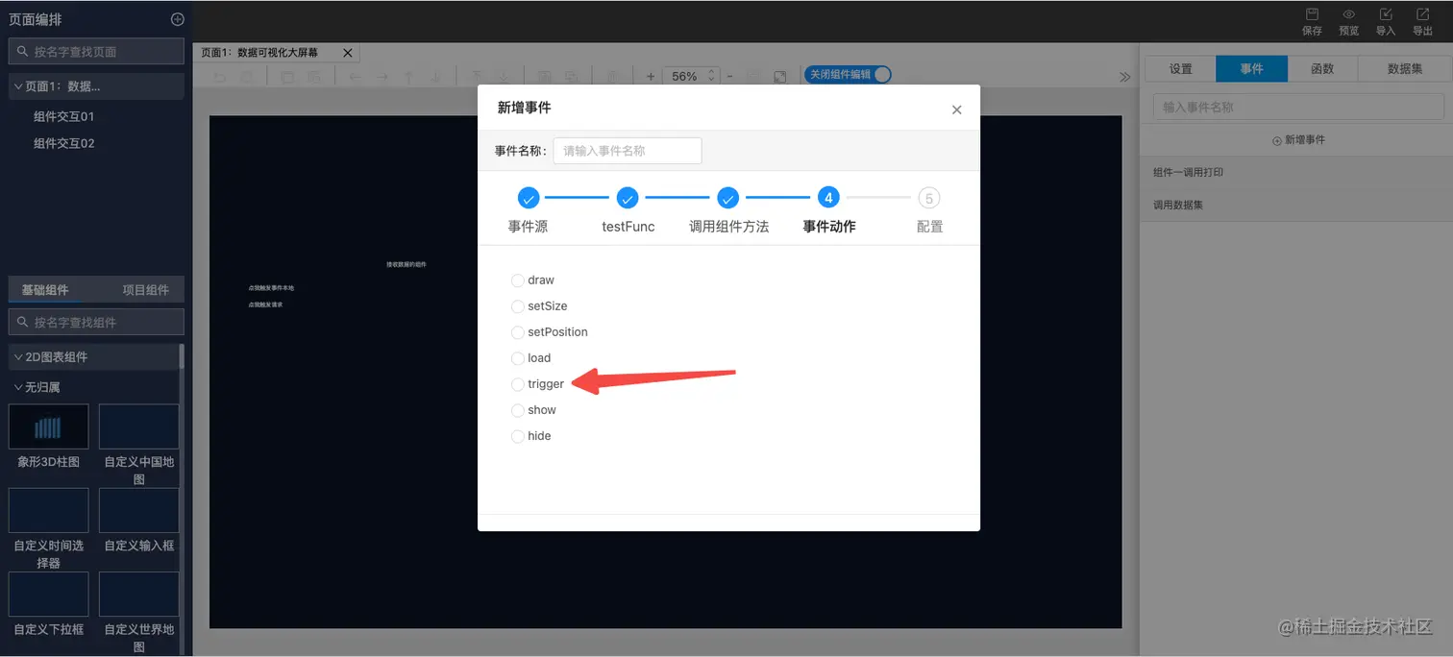This screenshot has width=1453, height=657.
Task: Focus the 输入事件名称 search field
Action: [x=1298, y=108]
